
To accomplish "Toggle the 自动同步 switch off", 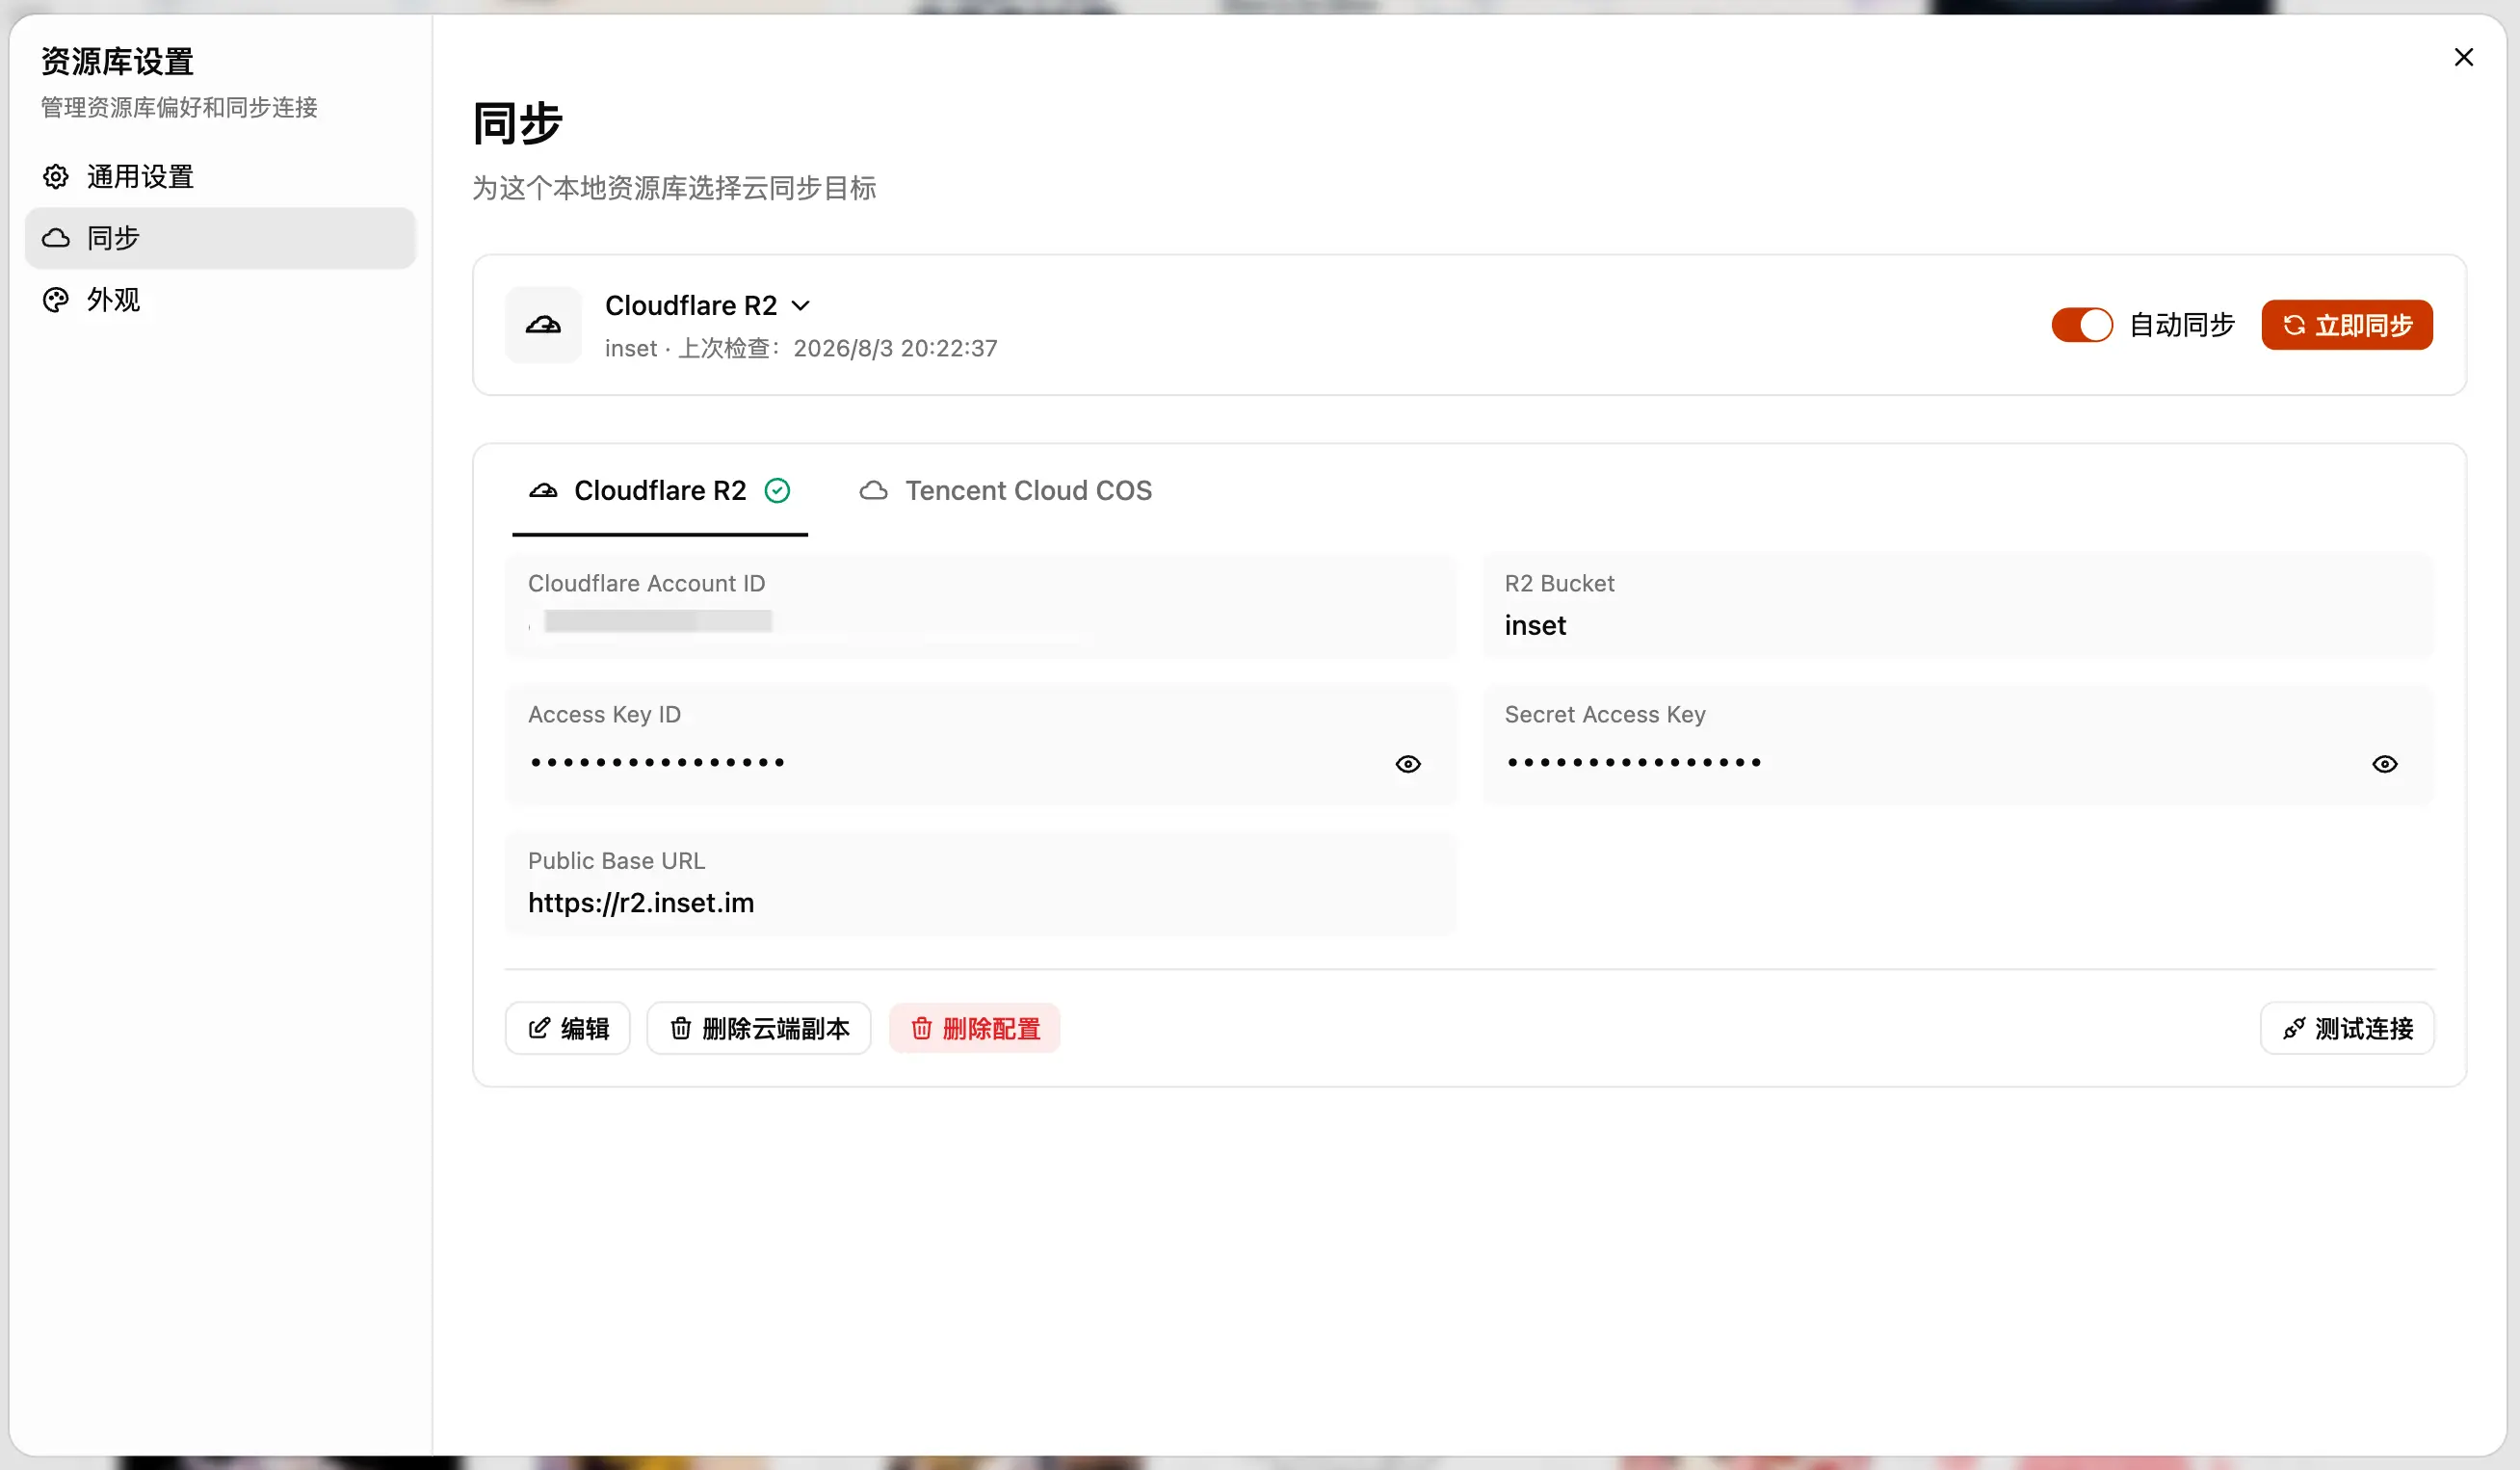I will 2082,325.
